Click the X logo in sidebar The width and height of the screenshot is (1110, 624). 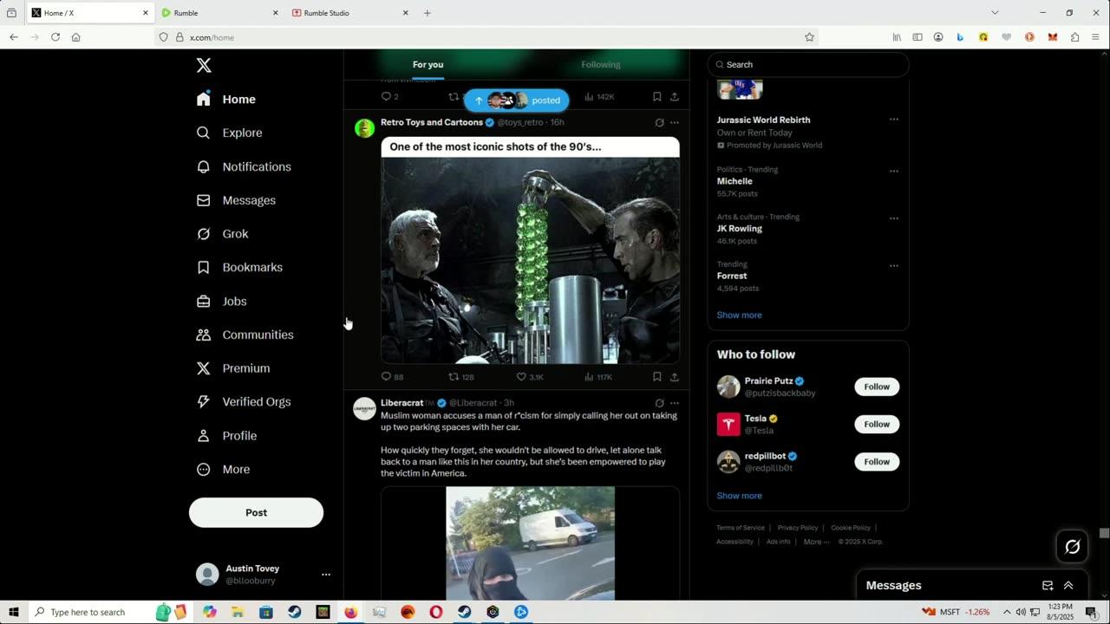(x=204, y=66)
